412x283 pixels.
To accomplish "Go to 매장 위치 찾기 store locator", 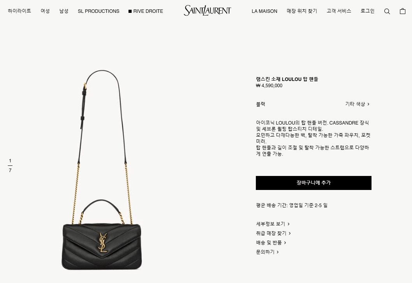I will point(302,11).
